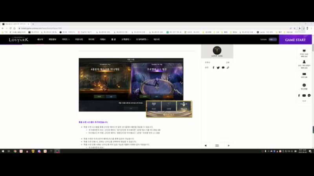Open the 거래소 menu

103,40
